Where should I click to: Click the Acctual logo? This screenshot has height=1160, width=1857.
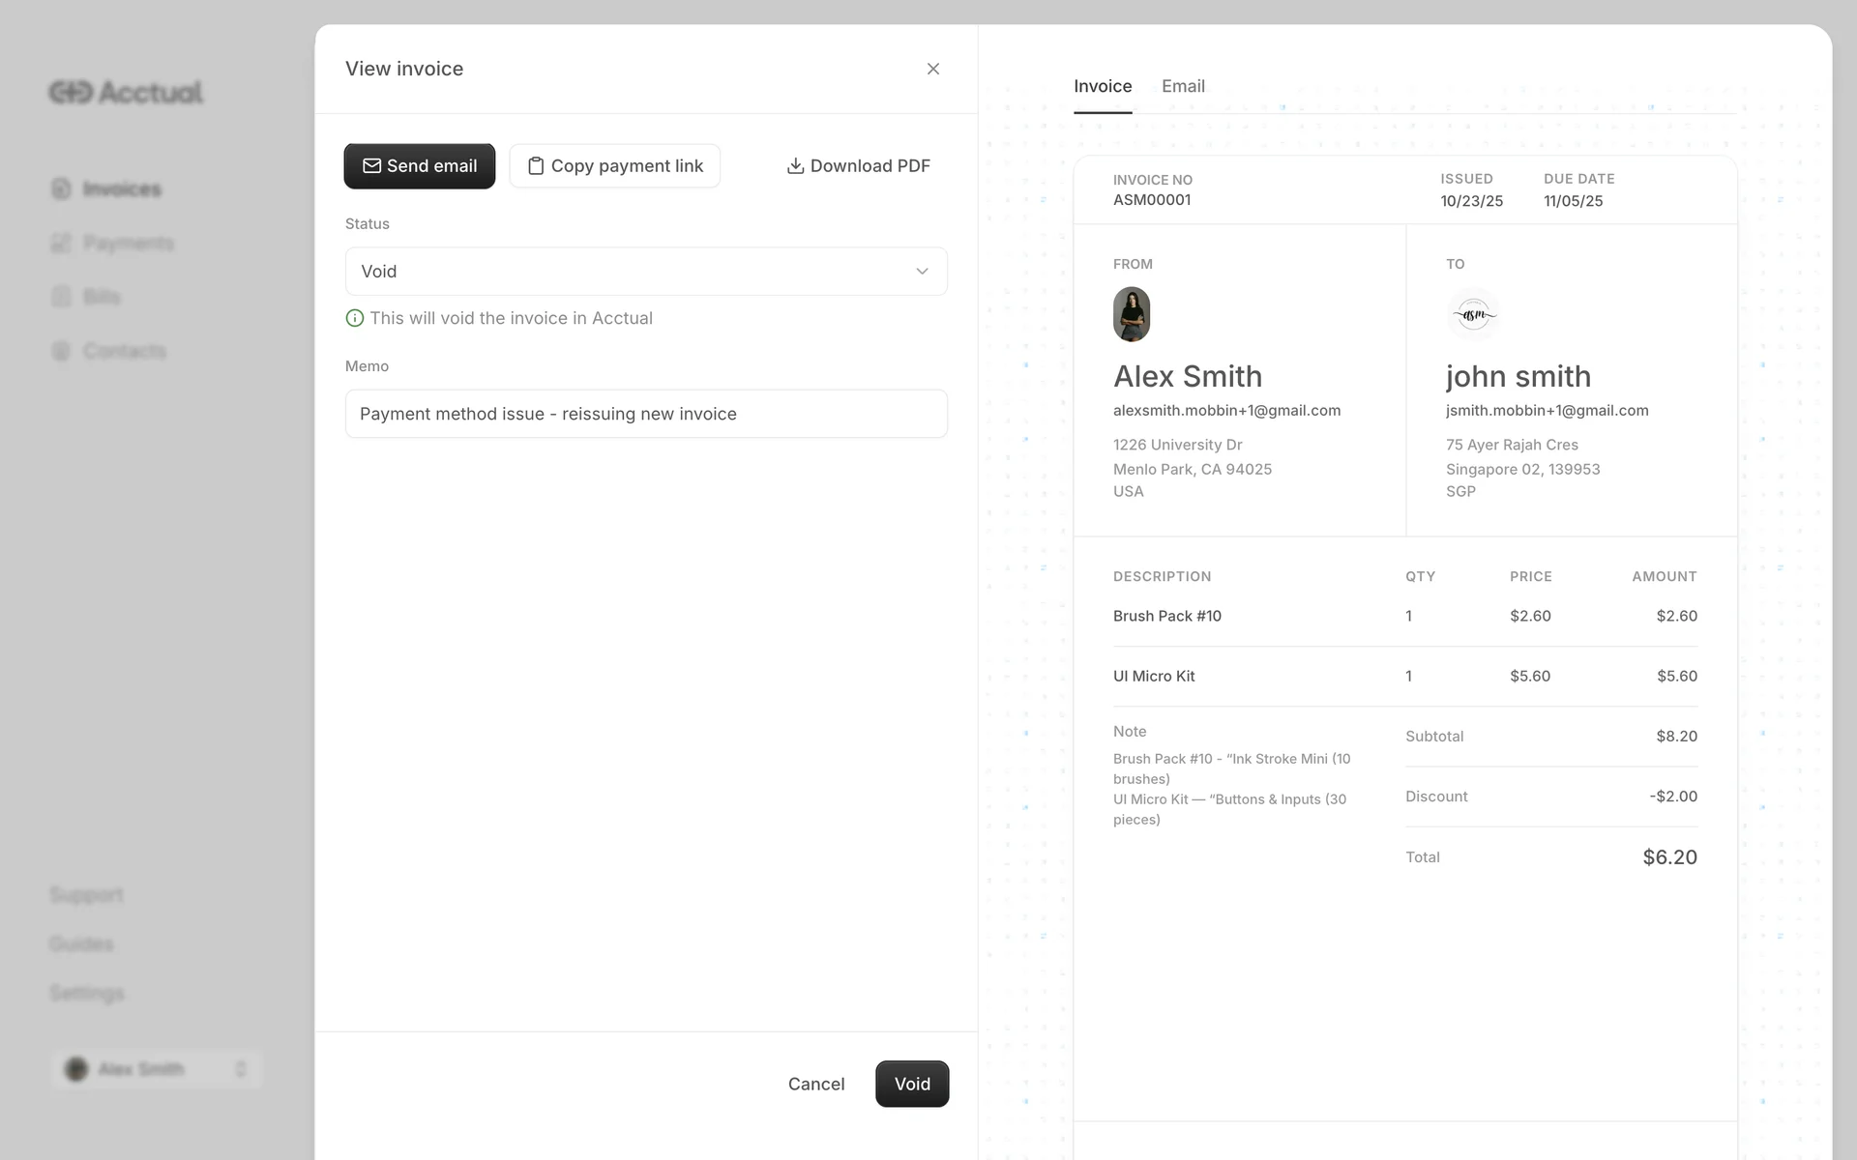(x=126, y=93)
